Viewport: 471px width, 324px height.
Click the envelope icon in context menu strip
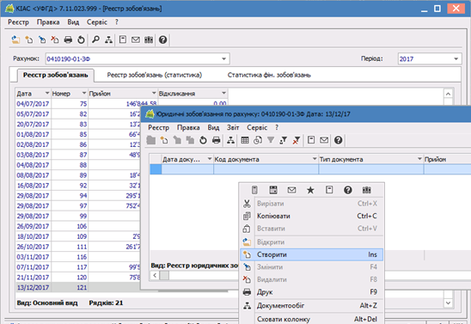point(291,190)
